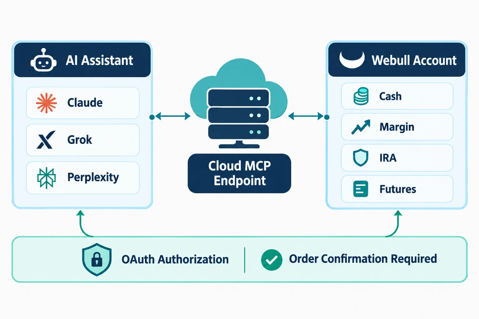Open the Futures account type
479x319 pixels.
point(397,189)
